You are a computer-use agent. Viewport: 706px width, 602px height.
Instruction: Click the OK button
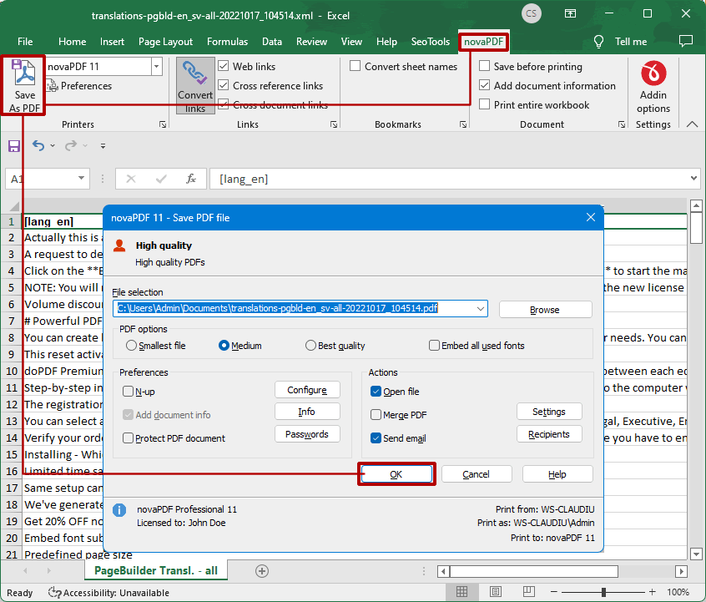(x=396, y=474)
